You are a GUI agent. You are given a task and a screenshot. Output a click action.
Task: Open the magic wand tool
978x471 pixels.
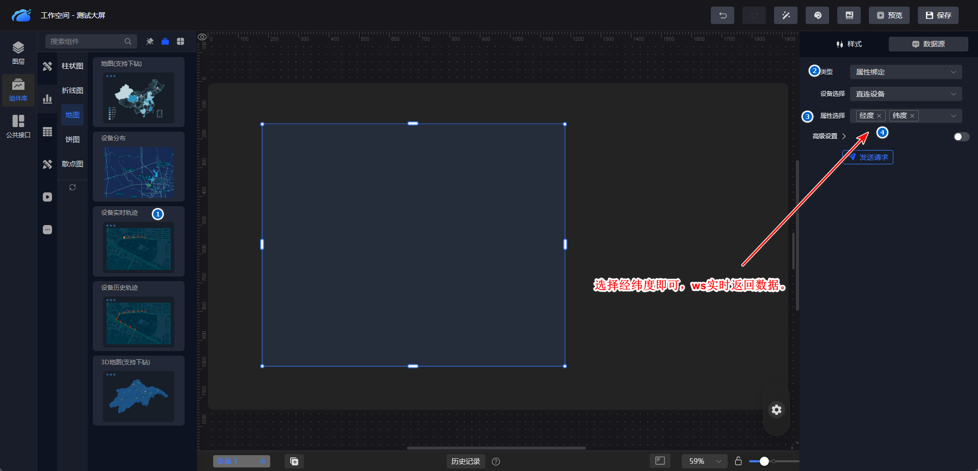pos(785,15)
